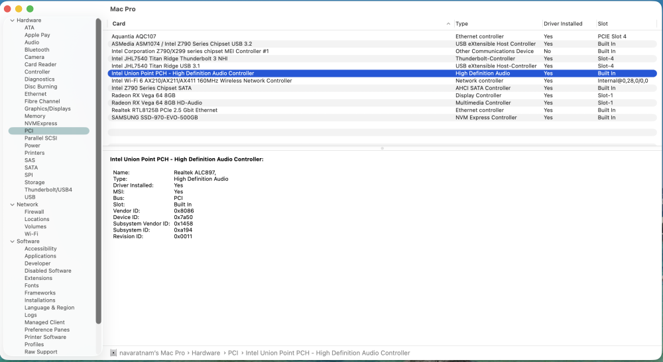Open Preference Panes section
663x362 pixels.
point(47,330)
